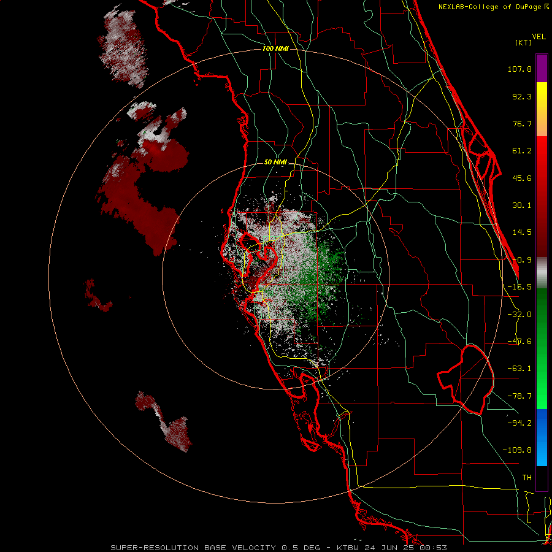552x552 pixels.
Task: Select the 14.5 velocity scale value
Action: pyautogui.click(x=522, y=232)
